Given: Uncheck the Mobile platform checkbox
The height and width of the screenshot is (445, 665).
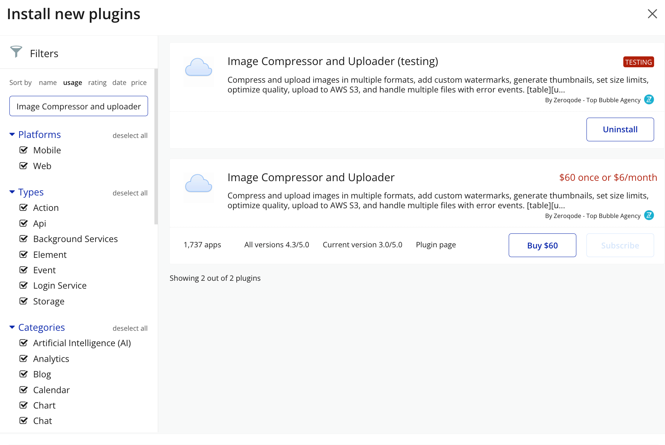Looking at the screenshot, I should [x=24, y=150].
